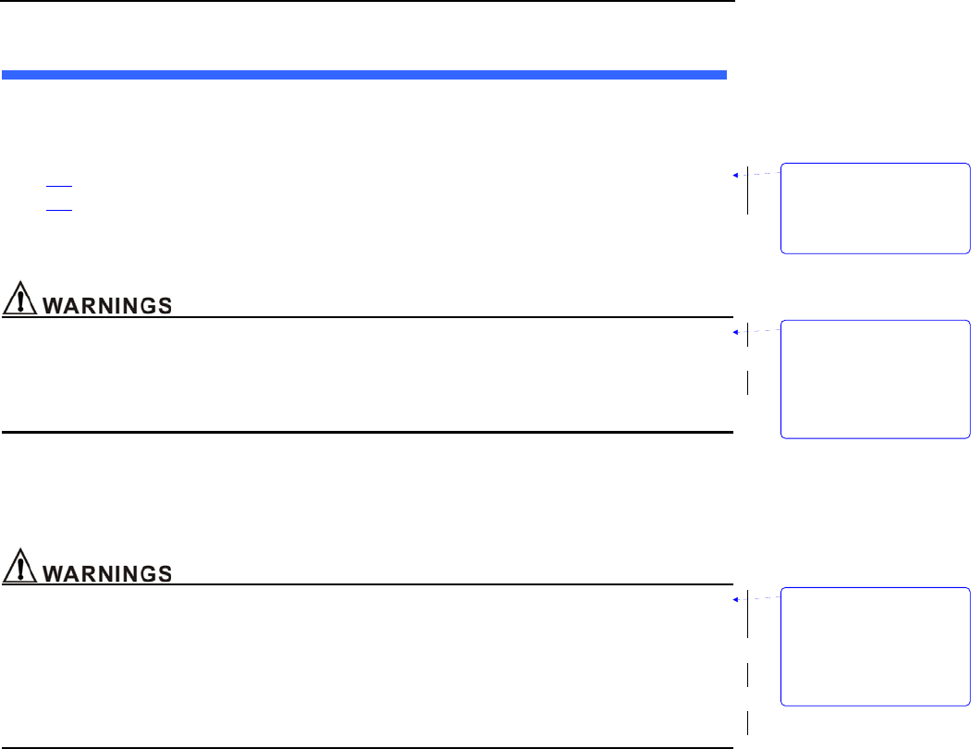Click the lower short underlined blank
This screenshot has width=971, height=749.
59,210
